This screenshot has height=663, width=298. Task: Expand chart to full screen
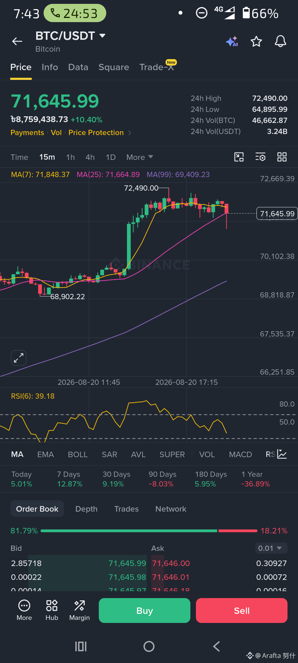coord(18,358)
